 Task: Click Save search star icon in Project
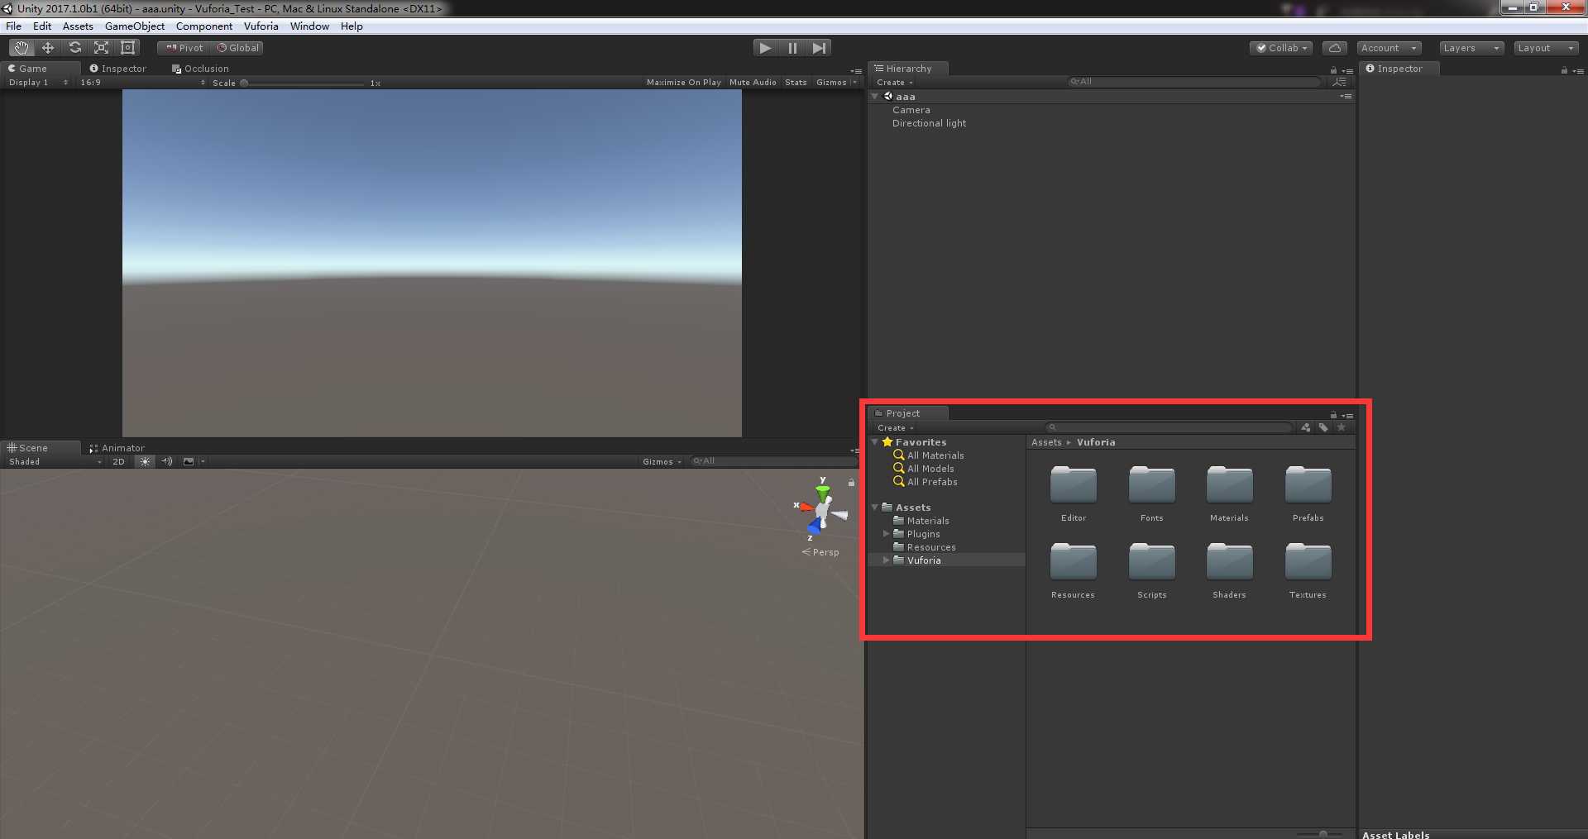(x=1341, y=427)
